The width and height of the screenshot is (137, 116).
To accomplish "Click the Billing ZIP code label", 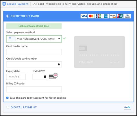I will (15, 84).
